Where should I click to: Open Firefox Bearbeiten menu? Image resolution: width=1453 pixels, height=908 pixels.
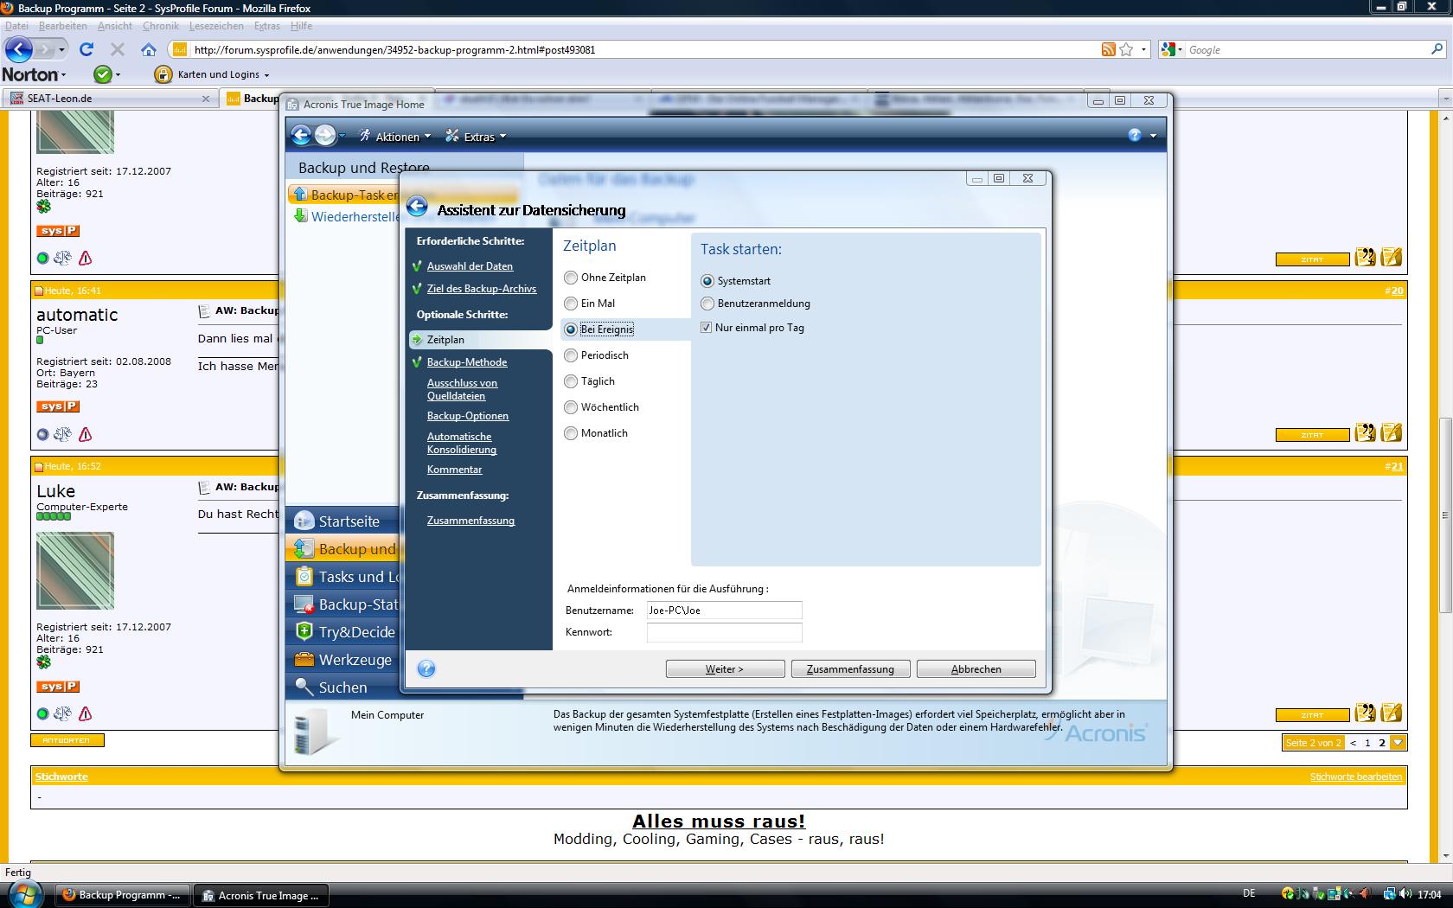pyautogui.click(x=63, y=26)
